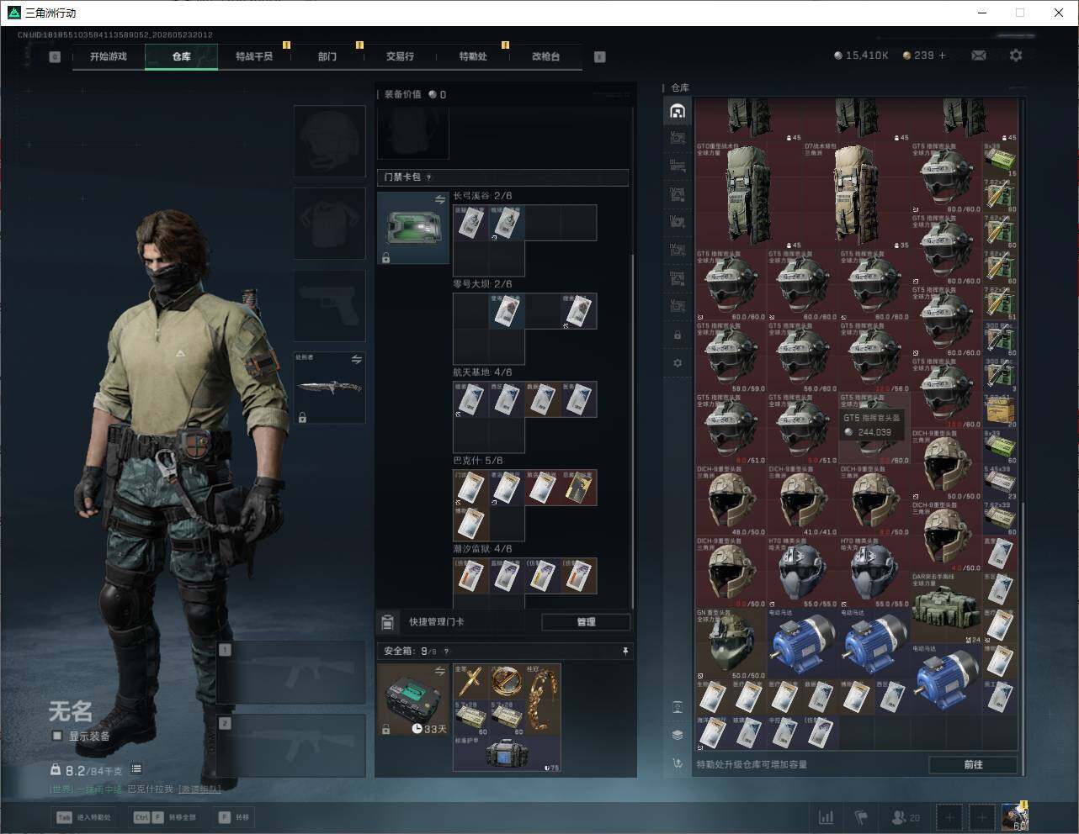Click the F 转移 button
1079x834 pixels.
235,817
